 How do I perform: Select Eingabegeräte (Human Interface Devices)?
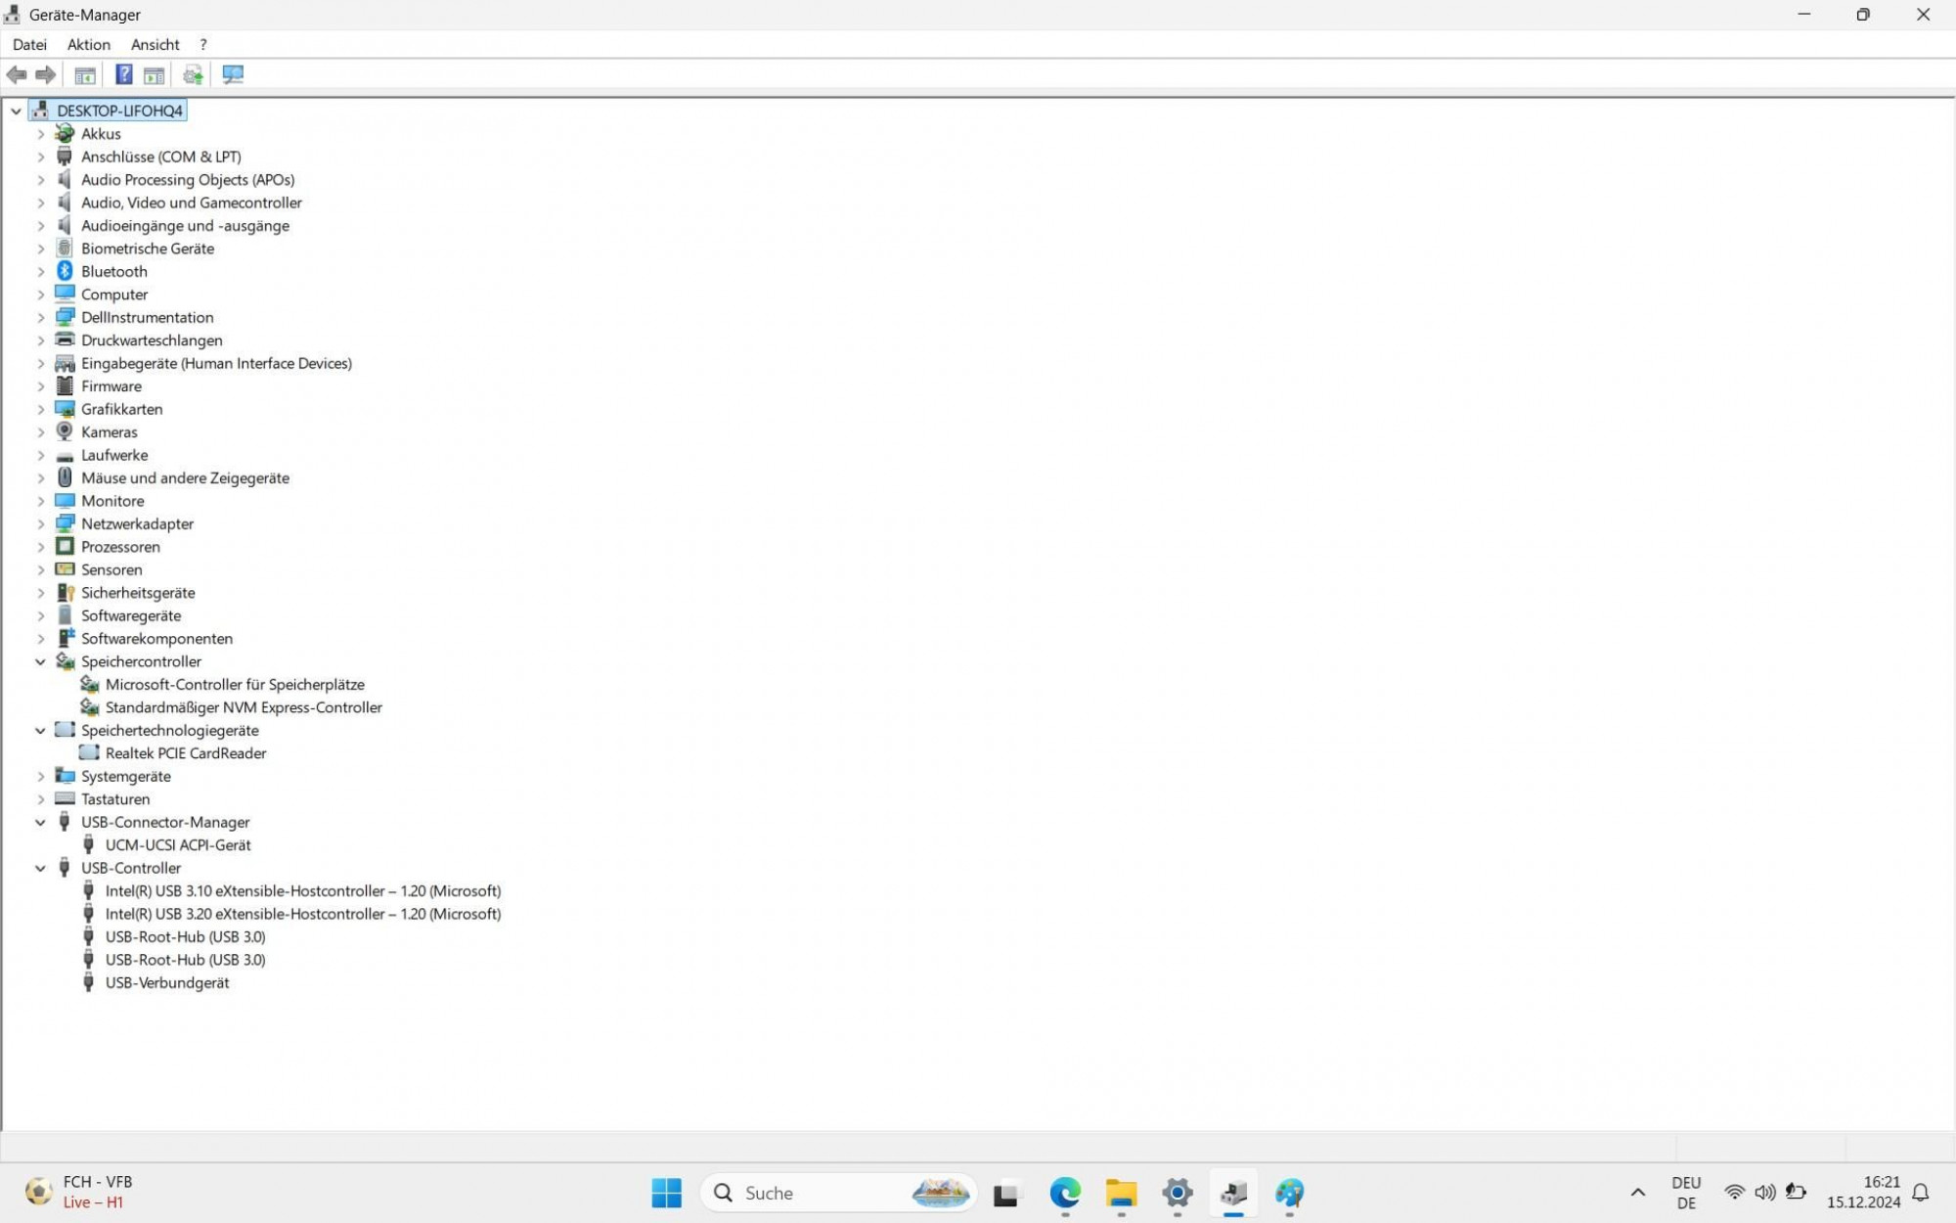pyautogui.click(x=216, y=363)
